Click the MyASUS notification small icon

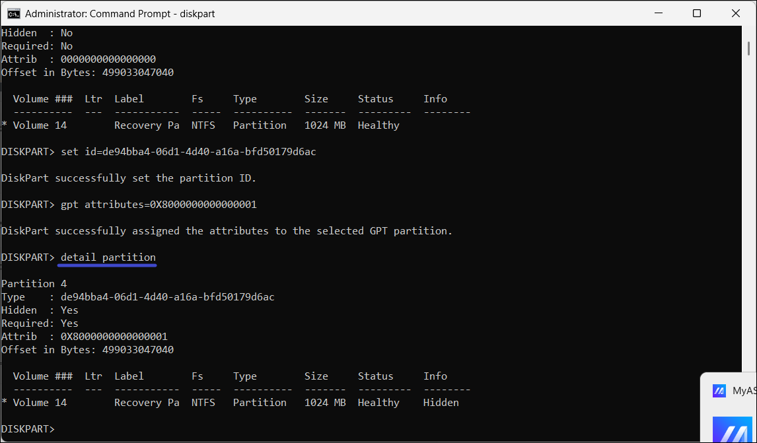719,391
